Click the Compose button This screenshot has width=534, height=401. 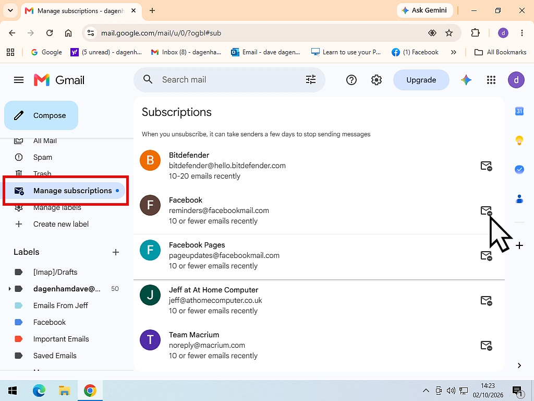(x=41, y=115)
